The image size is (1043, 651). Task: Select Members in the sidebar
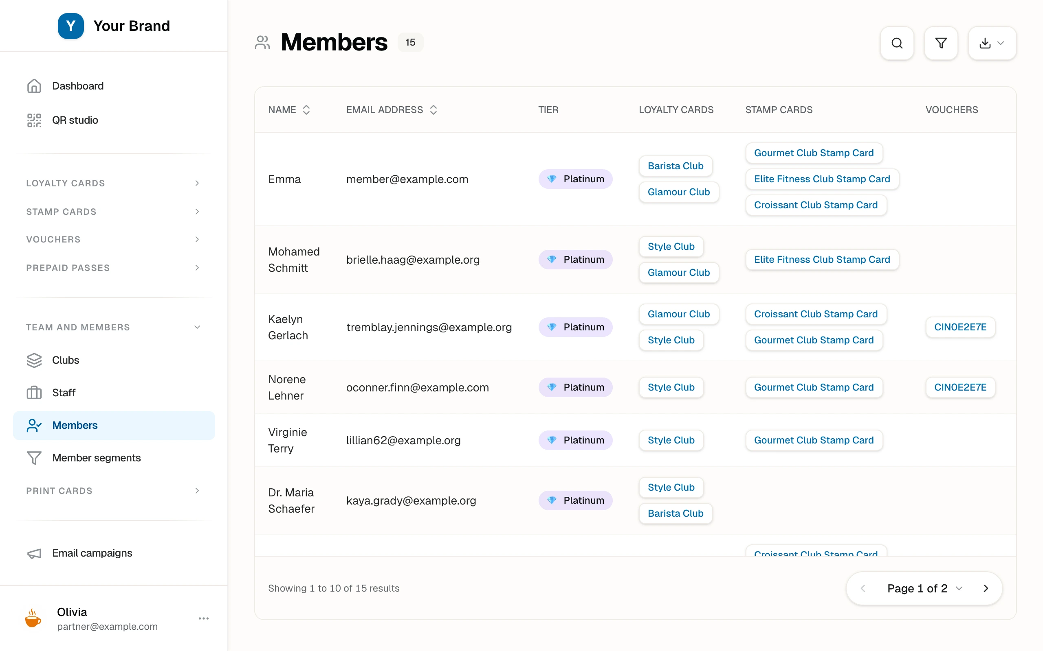pos(114,426)
